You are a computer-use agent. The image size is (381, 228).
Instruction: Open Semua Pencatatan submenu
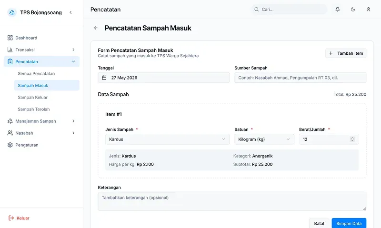coord(47,73)
